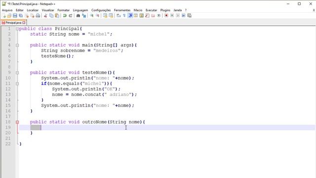Click println("OK") statement

(x=86, y=89)
